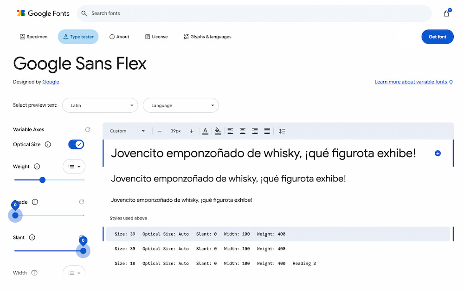Follow the Learn more about variable fonts link
The width and height of the screenshot is (464, 290).
pos(411,82)
